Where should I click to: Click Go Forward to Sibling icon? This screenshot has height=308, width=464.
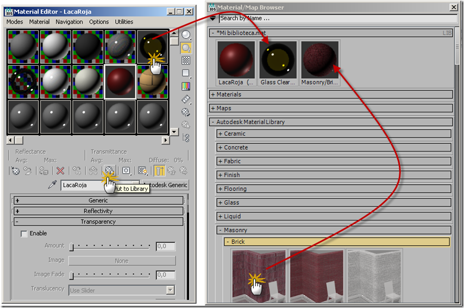(184, 171)
